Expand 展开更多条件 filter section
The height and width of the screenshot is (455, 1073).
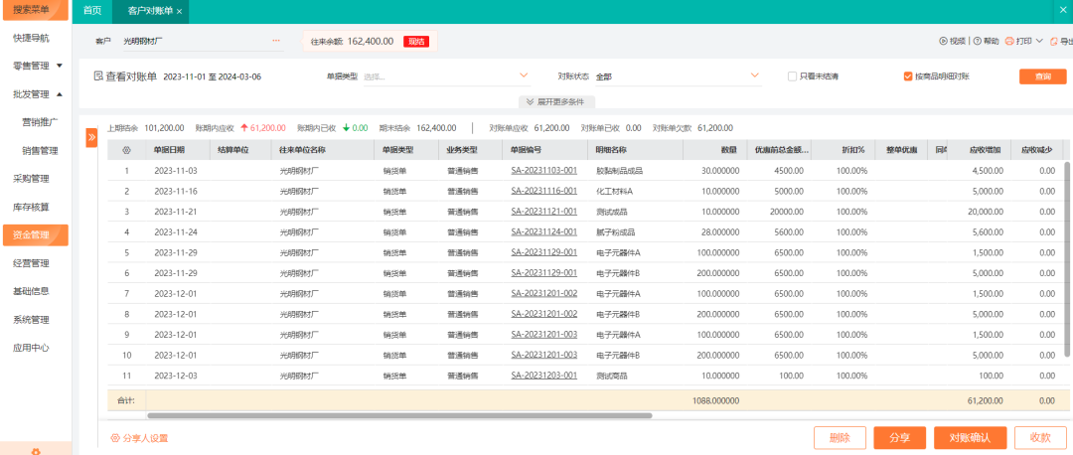pos(555,102)
